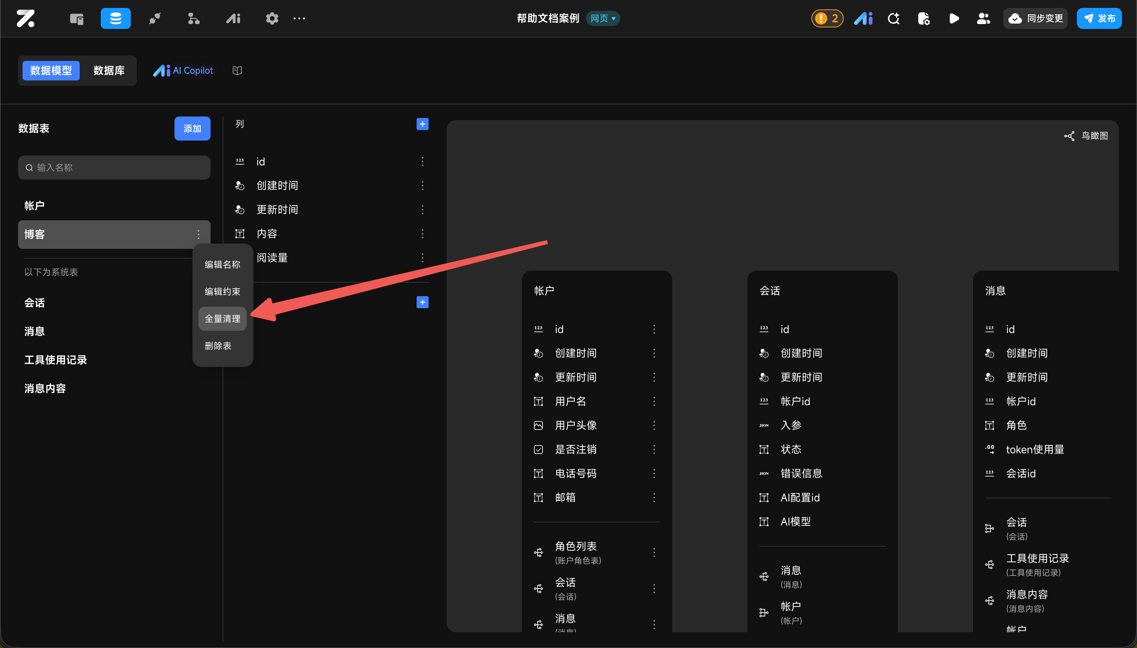Click the blue plus to add column
1137x648 pixels.
click(422, 124)
